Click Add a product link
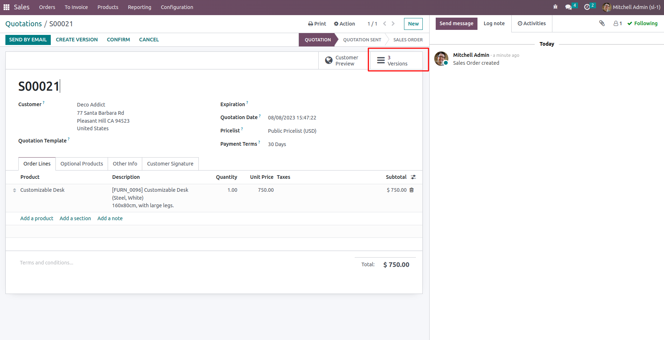The height and width of the screenshot is (340, 664). tap(37, 218)
